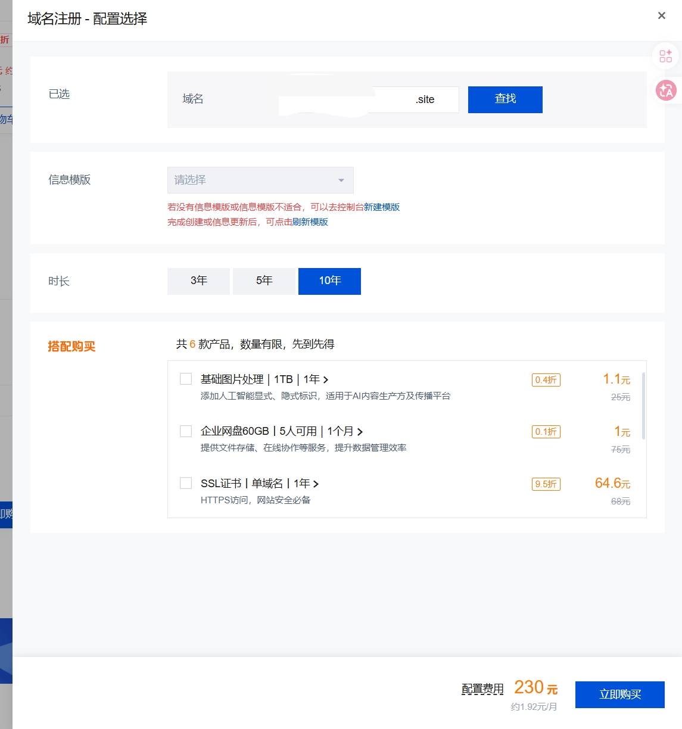The height and width of the screenshot is (729, 682).
Task: Check the SSL证书 单域名 add-on checkbox
Action: point(186,483)
